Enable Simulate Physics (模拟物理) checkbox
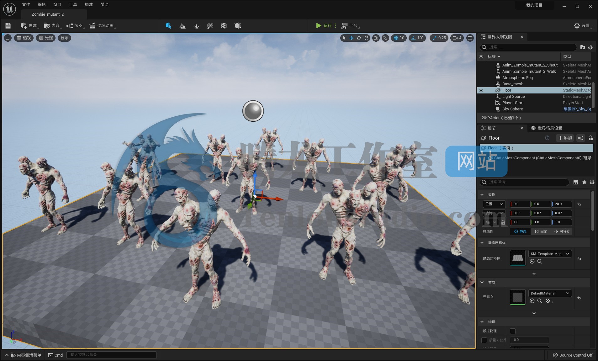Viewport: 598px width, 361px height. (513, 331)
